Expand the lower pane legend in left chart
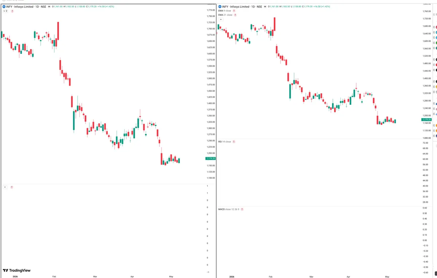This screenshot has height=278, width=437. click(5, 187)
